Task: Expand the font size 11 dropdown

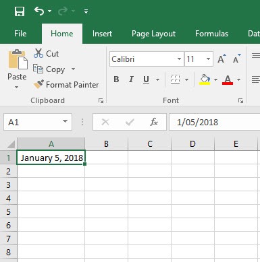Action: (x=208, y=59)
